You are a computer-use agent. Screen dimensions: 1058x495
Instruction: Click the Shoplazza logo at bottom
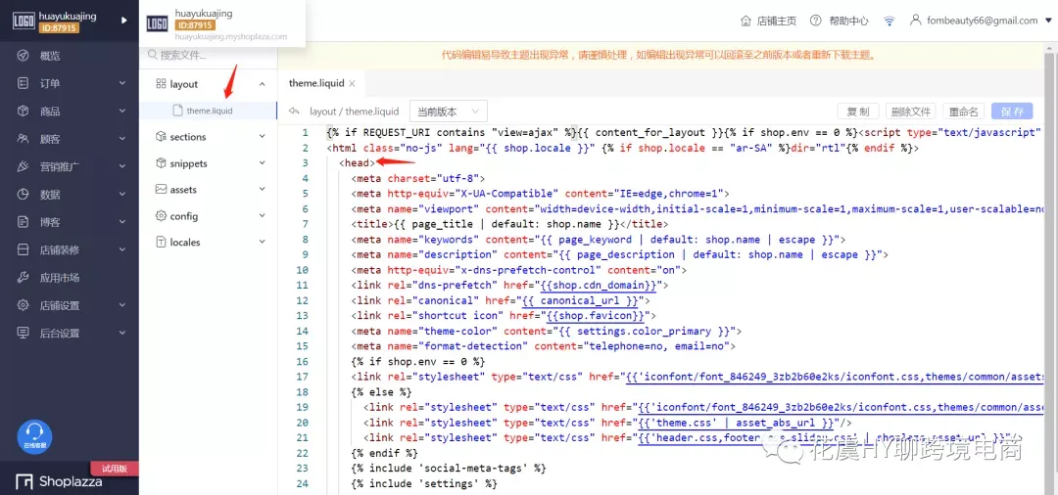click(59, 481)
